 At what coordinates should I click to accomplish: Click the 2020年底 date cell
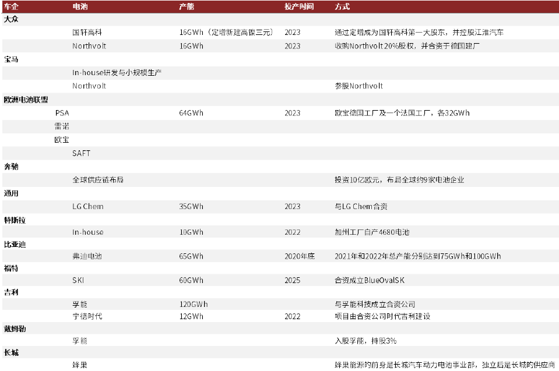pyautogui.click(x=300, y=256)
